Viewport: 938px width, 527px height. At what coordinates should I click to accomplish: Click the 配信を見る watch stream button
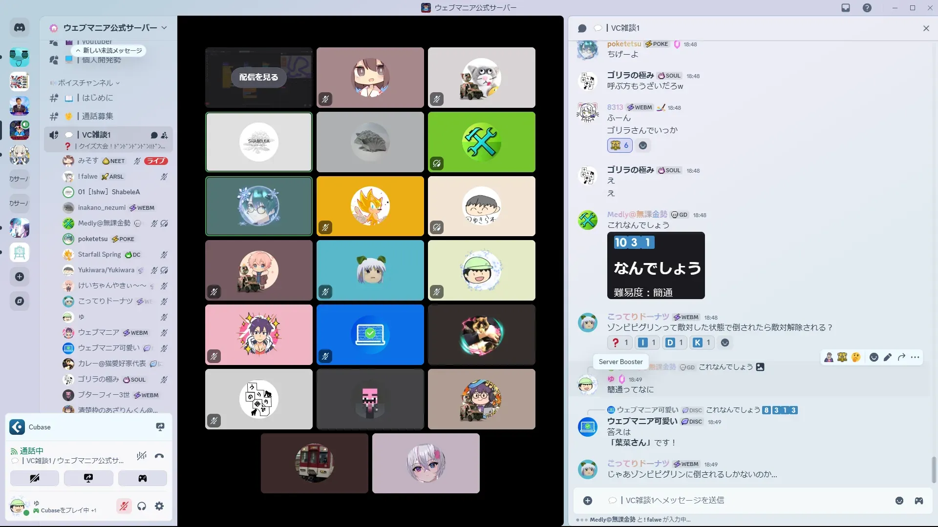[x=258, y=77]
